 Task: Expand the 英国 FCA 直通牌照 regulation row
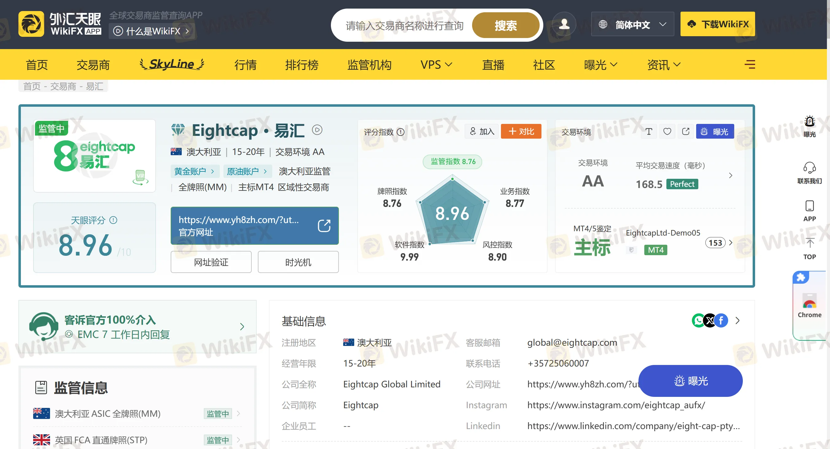tap(138, 440)
